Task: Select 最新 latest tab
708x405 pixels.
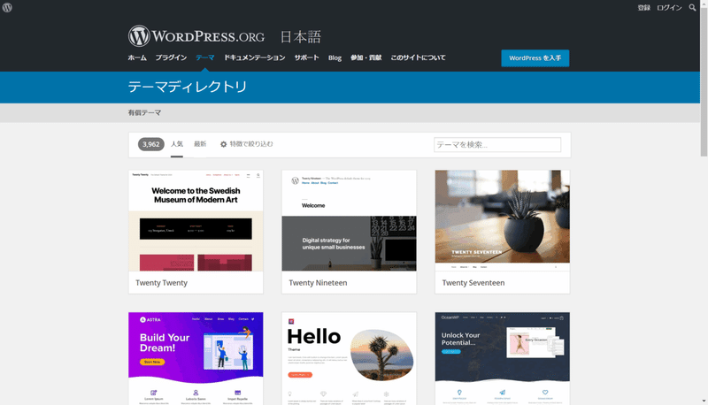Action: 200,144
